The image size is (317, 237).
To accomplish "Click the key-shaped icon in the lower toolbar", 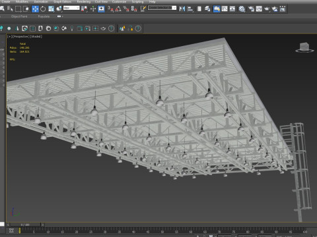I will click(x=72, y=28).
